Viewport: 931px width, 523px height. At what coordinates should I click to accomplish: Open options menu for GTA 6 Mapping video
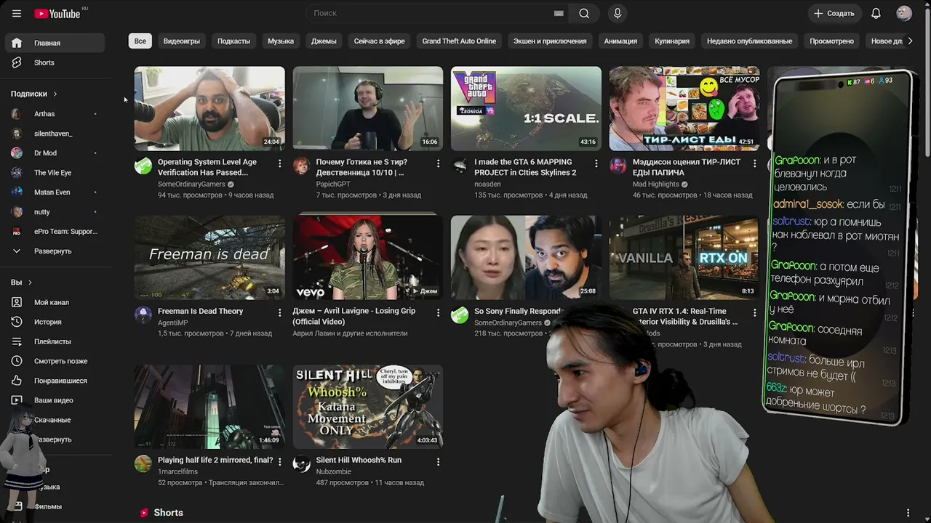(x=596, y=163)
